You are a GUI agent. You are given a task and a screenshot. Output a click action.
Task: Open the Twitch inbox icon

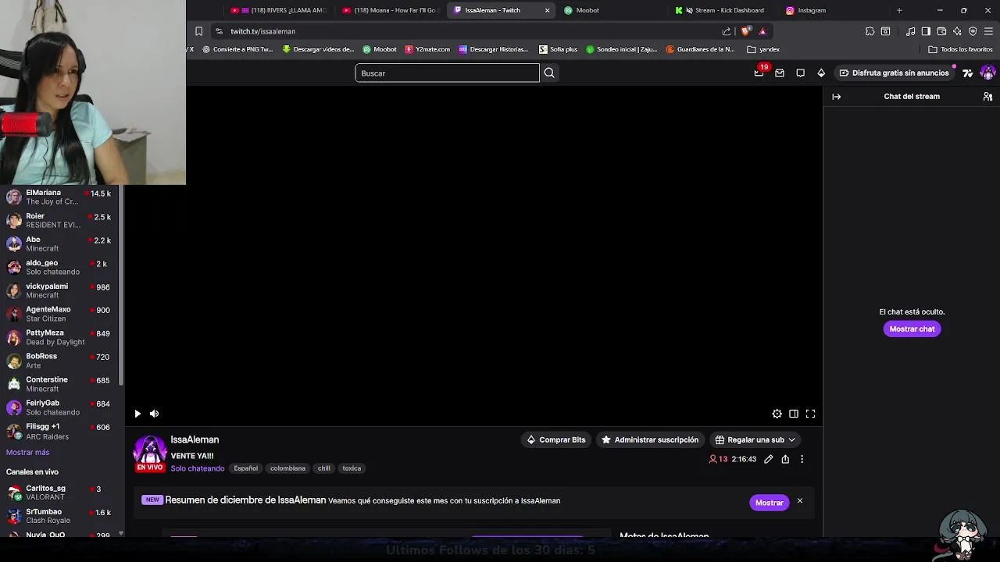click(x=780, y=73)
